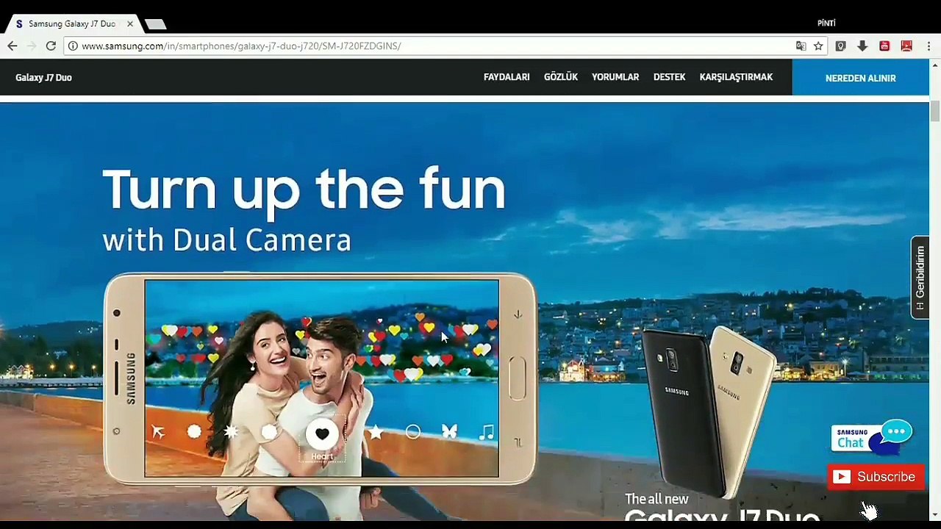Viewport: 941px width, 529px height.
Task: Select the sparkle burst effect on phone
Action: pyautogui.click(x=231, y=432)
